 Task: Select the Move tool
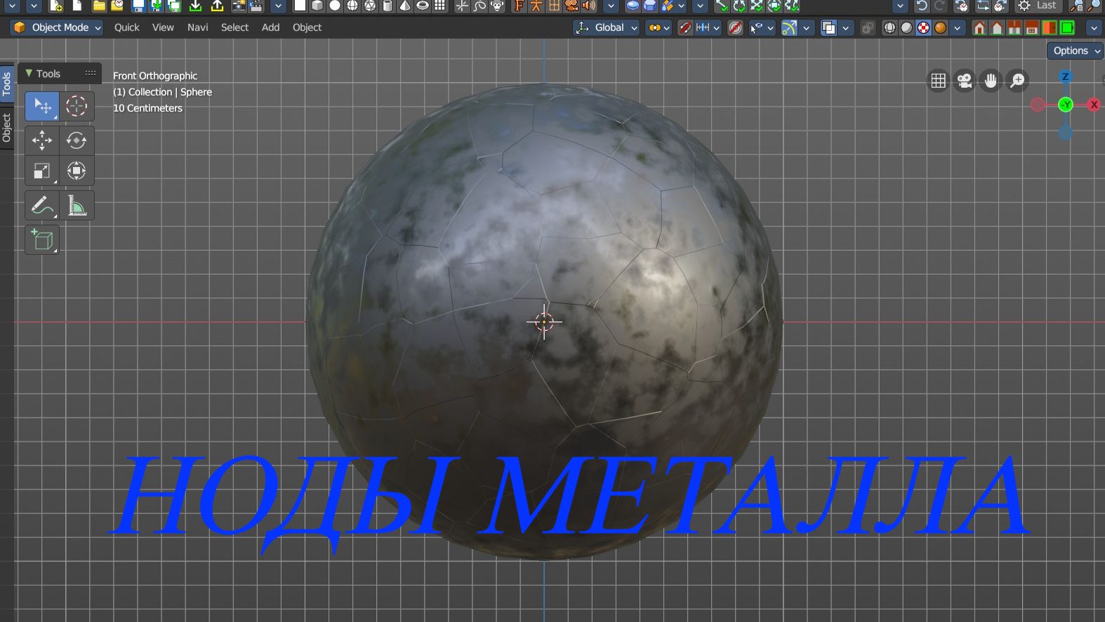tap(42, 140)
